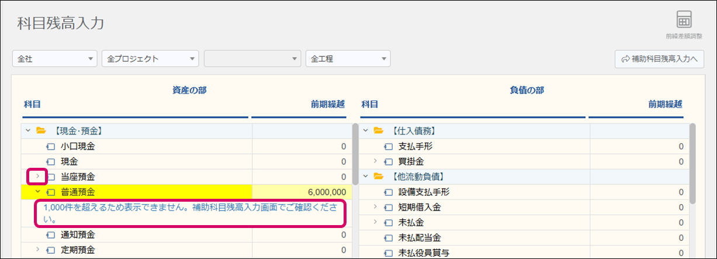717x259 pixels.
Task: Click the 通知預金 account icon
Action: (51, 235)
